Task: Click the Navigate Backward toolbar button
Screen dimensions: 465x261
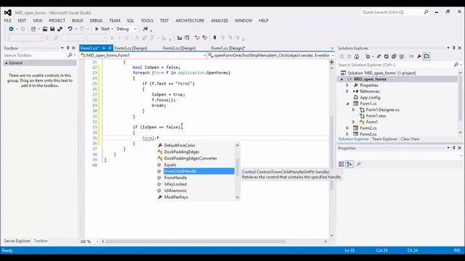Action: [11, 29]
